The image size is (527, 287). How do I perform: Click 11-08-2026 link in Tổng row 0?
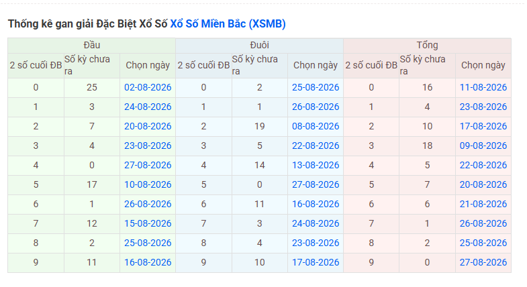click(x=483, y=87)
